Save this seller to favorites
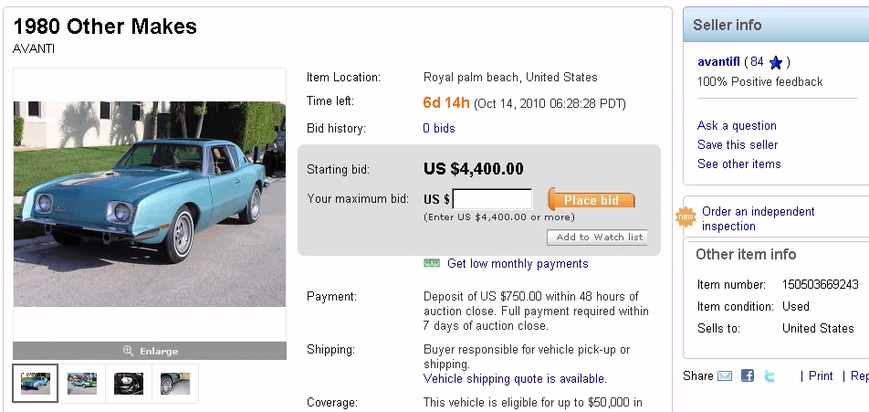 coord(738,145)
